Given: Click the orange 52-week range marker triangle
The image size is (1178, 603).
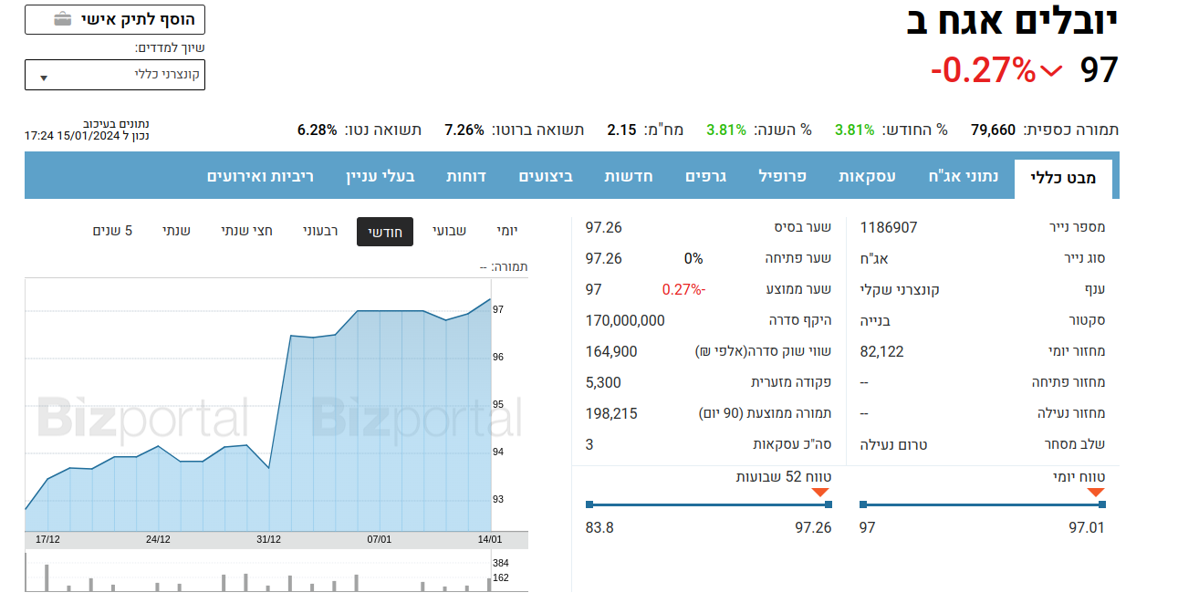Looking at the screenshot, I should (x=821, y=493).
